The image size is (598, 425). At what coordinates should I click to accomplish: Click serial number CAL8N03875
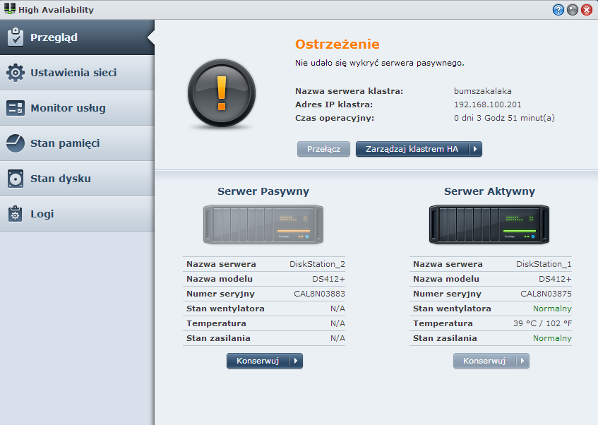(x=546, y=294)
